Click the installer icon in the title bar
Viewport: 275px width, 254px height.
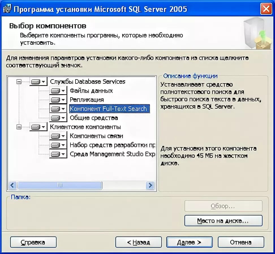tap(7, 9)
